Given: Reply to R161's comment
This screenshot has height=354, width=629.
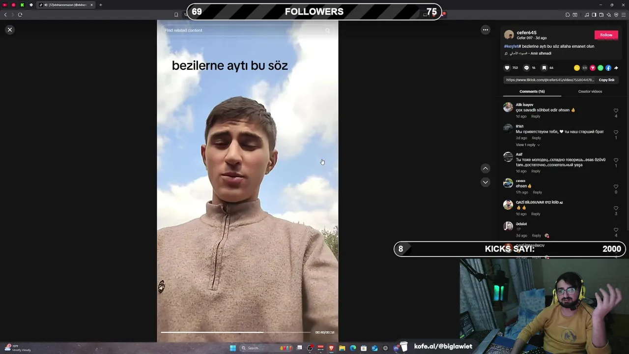Looking at the screenshot, I should (536, 138).
